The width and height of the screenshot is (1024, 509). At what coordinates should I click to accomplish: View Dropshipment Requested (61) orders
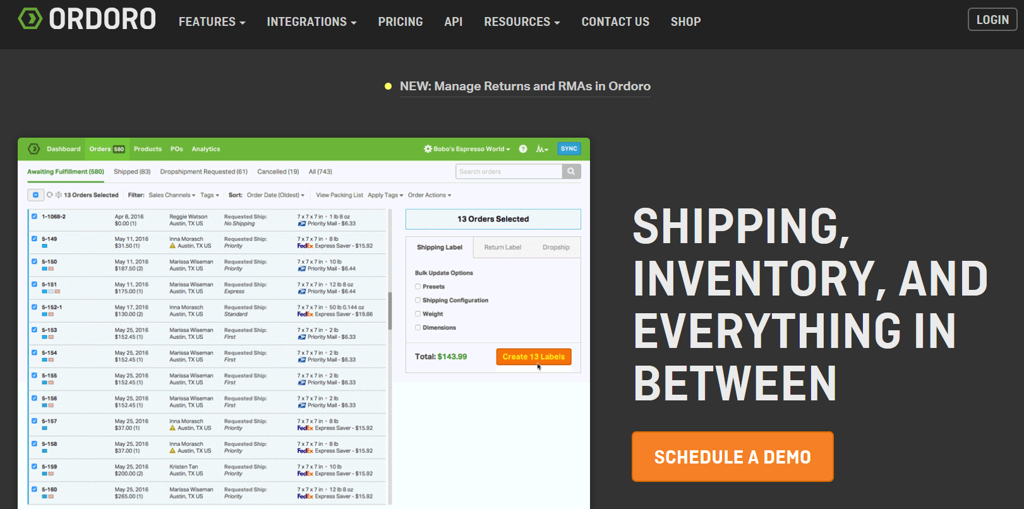204,172
